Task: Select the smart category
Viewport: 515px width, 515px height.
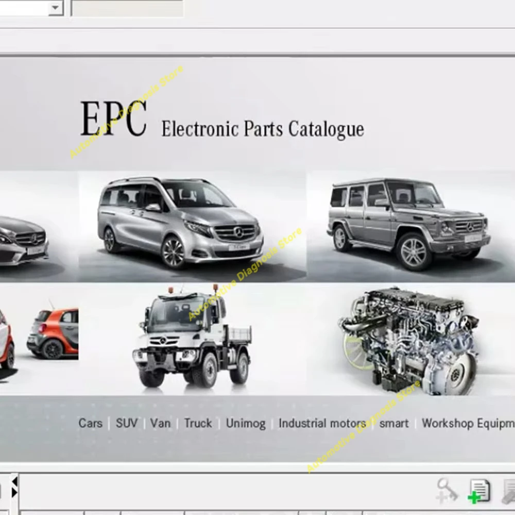Action: [394, 423]
